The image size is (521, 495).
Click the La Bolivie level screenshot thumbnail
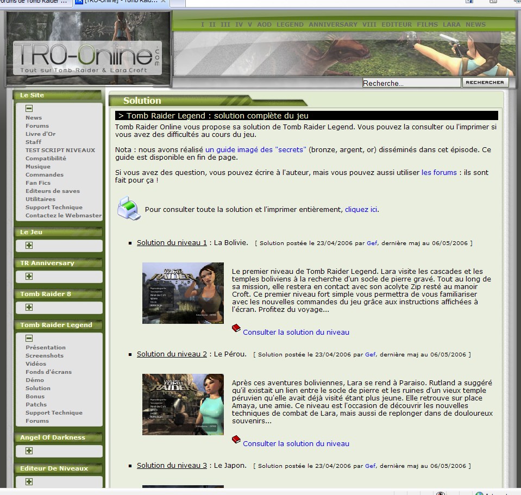point(183,293)
